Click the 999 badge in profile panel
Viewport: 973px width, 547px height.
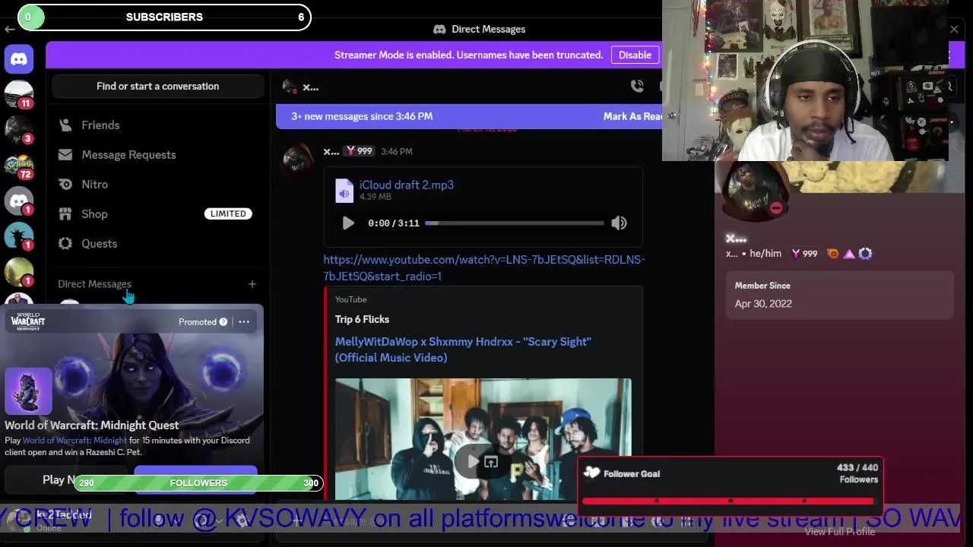[x=804, y=254]
